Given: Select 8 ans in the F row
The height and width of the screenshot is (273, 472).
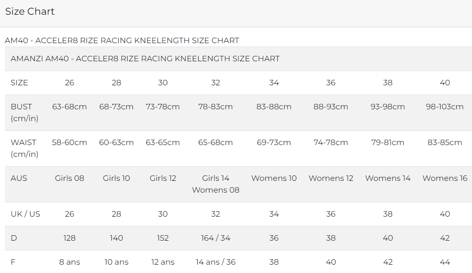Looking at the screenshot, I should click(70, 262).
